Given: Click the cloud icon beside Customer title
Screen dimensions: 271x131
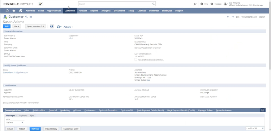Looking at the screenshot, I should (31, 17).
